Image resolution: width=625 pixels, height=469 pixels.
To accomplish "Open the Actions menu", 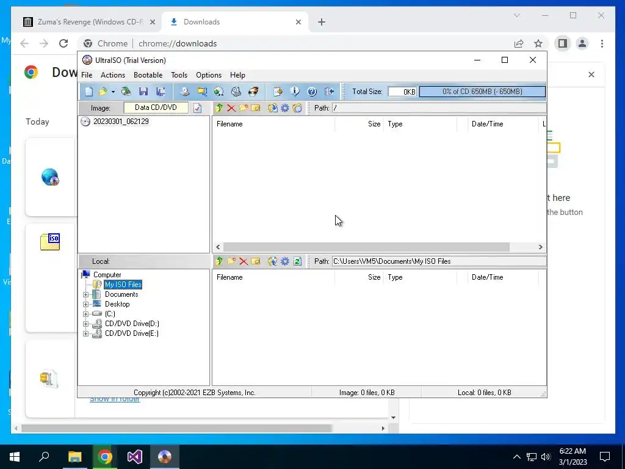I will pos(113,75).
